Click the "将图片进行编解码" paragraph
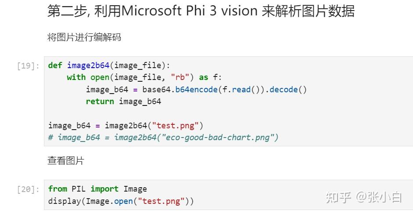The image size is (413, 214). coord(84,37)
